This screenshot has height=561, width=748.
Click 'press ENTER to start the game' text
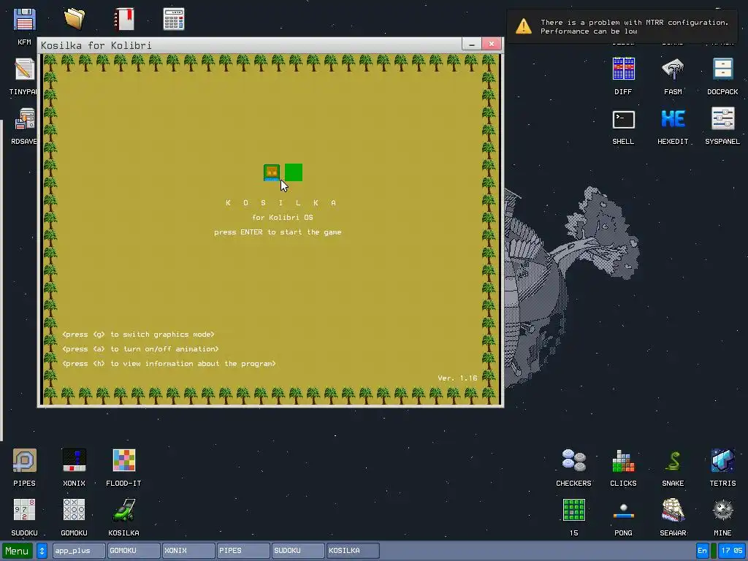[278, 232]
